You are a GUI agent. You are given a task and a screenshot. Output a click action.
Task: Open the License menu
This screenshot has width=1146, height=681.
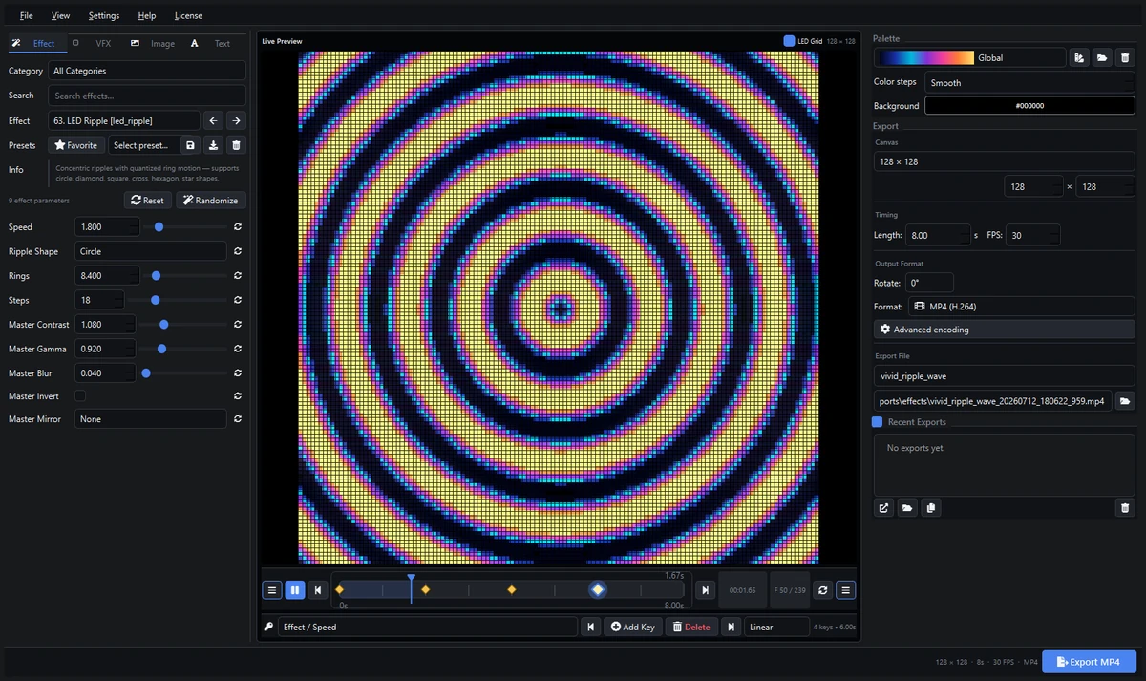(x=188, y=15)
